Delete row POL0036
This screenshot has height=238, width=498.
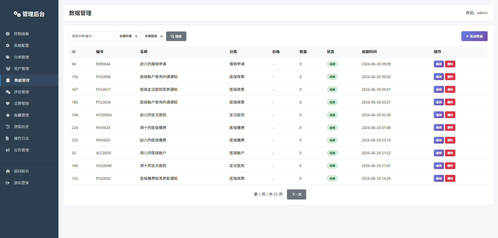point(450,102)
